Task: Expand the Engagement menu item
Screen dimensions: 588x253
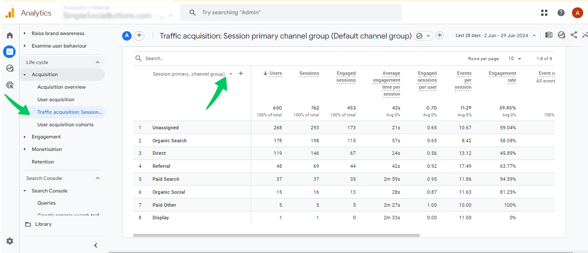Action: [x=46, y=137]
